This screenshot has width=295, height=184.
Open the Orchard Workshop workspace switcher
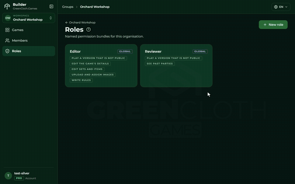[x=29, y=18]
